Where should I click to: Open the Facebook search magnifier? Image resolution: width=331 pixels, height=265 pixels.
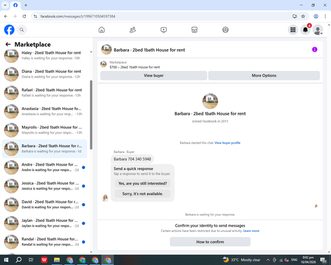(22, 30)
